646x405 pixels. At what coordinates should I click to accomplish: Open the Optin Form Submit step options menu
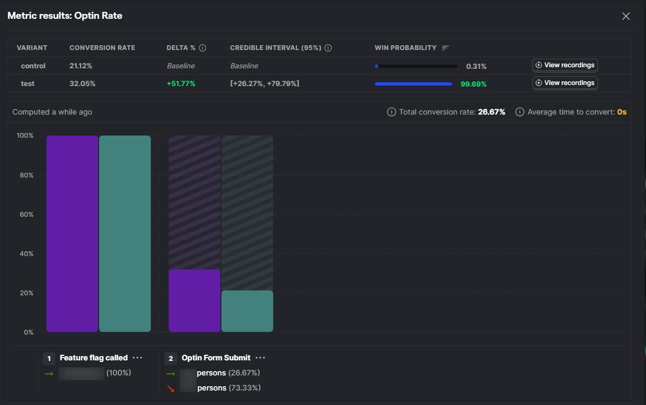pyautogui.click(x=260, y=358)
